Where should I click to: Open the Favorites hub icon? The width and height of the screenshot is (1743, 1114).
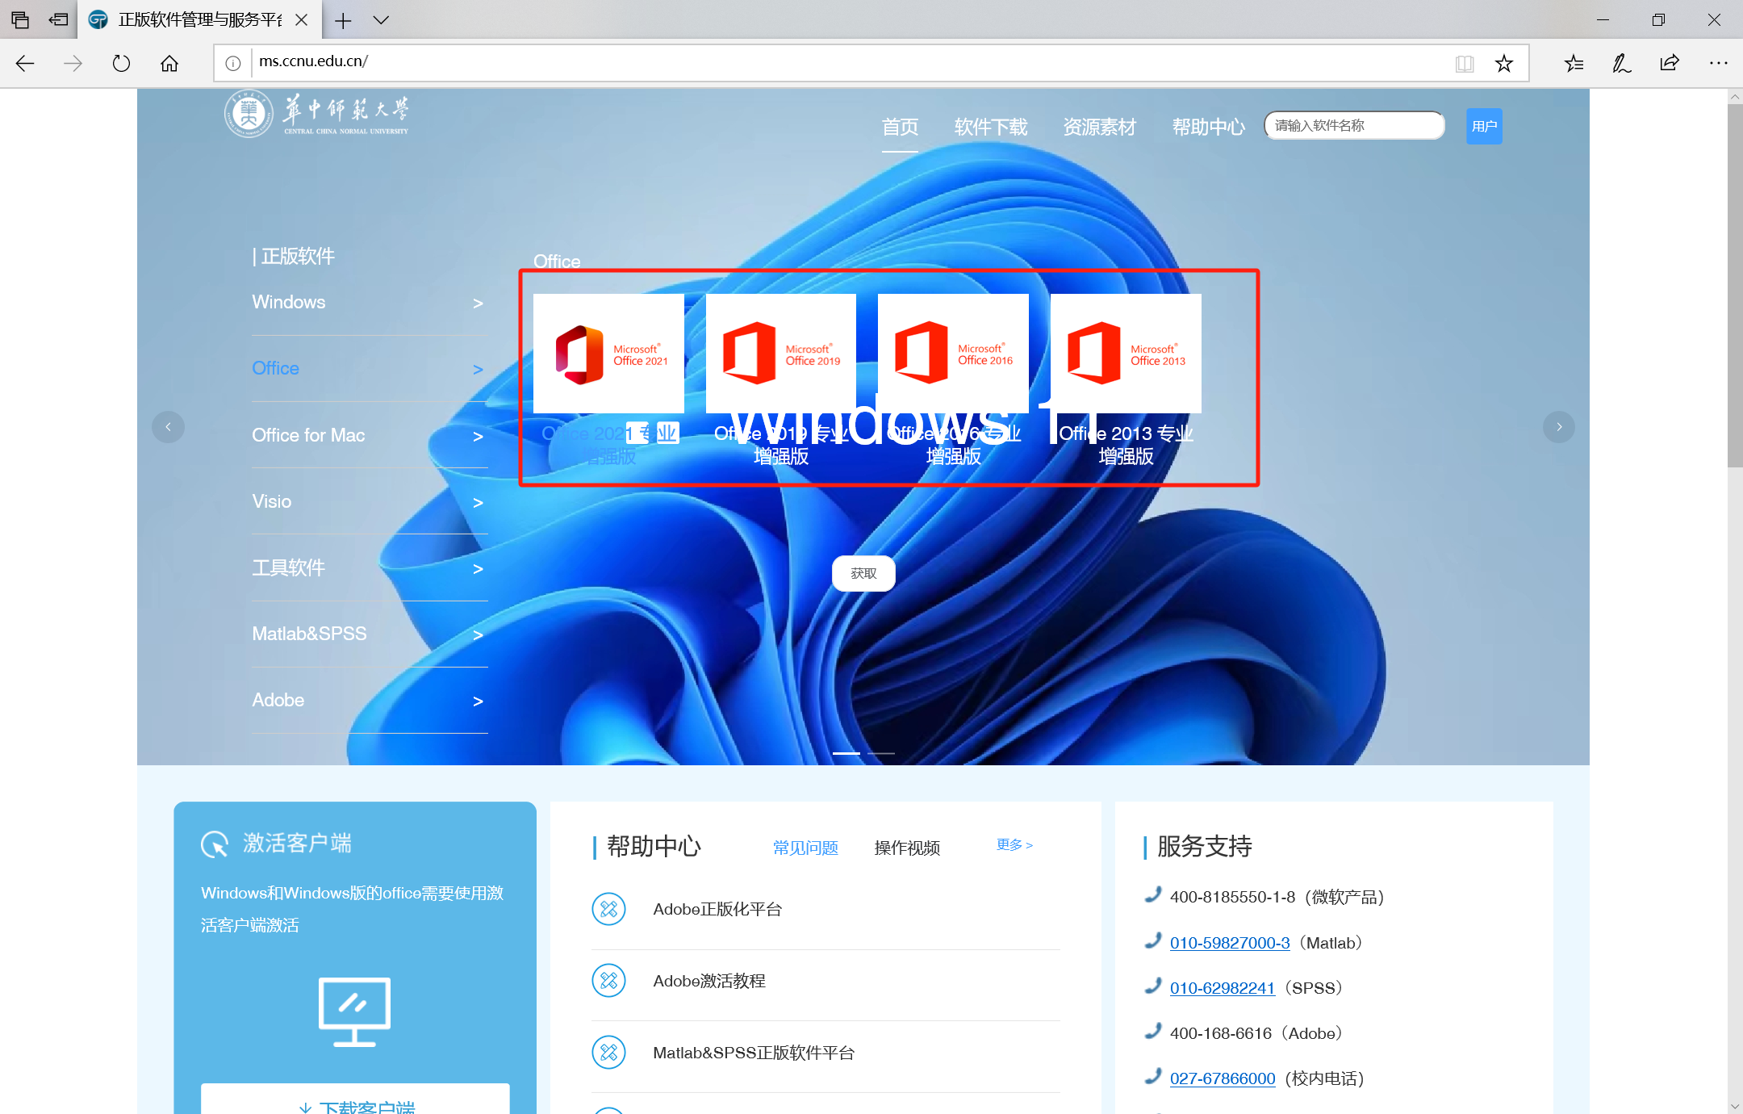pos(1574,63)
